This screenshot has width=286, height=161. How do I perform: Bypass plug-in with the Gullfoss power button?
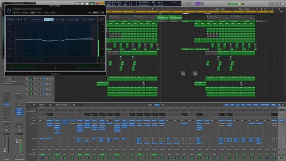coord(8,10)
